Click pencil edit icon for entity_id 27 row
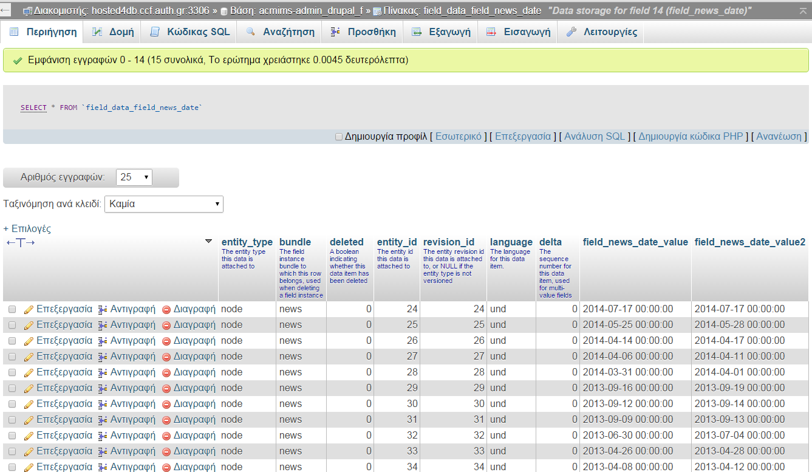812x472 pixels. 29,357
